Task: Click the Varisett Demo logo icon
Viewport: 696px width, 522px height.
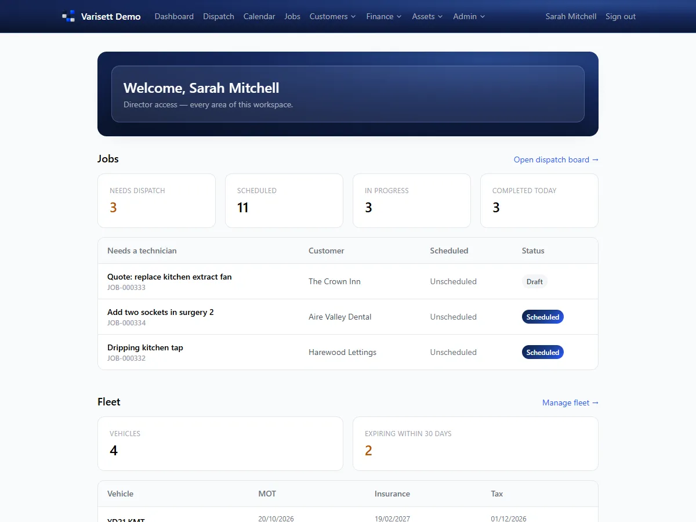Action: 68,16
